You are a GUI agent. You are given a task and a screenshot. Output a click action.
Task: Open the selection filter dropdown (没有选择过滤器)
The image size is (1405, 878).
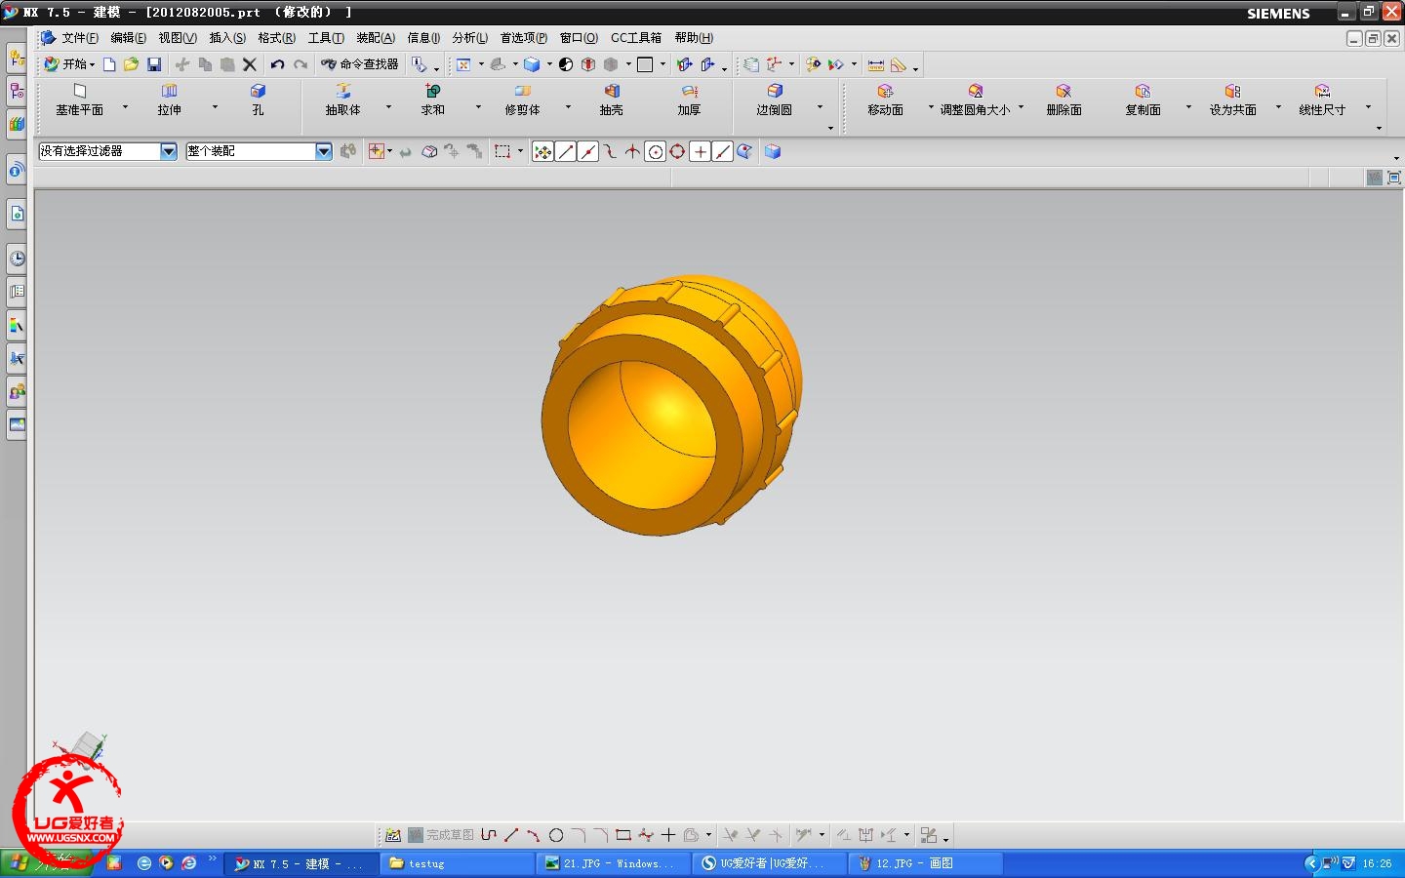tap(169, 151)
